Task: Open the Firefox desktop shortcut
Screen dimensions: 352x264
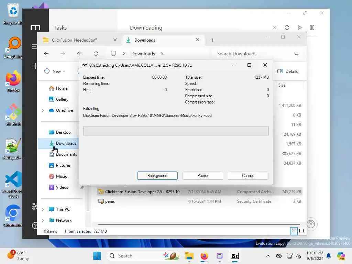Action: click(x=13, y=81)
